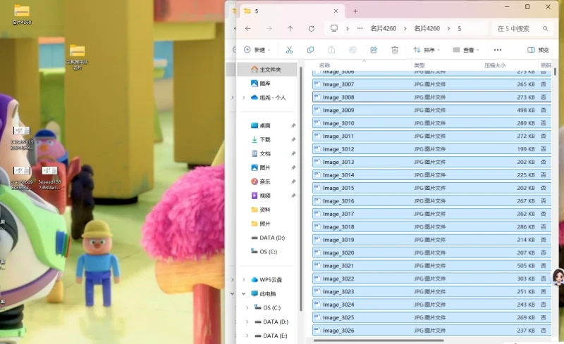The image size is (564, 344).
Task: Select file Image_3026
Action: (x=431, y=331)
